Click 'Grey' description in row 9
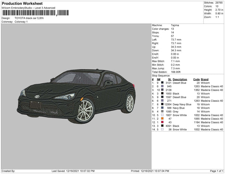225x174 pixels. click(175, 112)
